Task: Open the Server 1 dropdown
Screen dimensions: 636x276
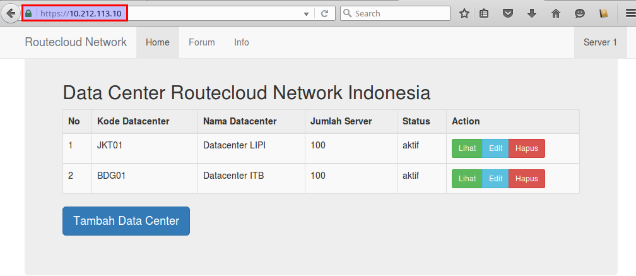Action: click(600, 42)
